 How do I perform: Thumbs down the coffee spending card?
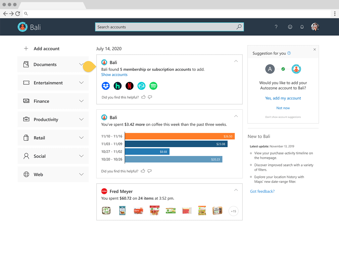(149, 171)
